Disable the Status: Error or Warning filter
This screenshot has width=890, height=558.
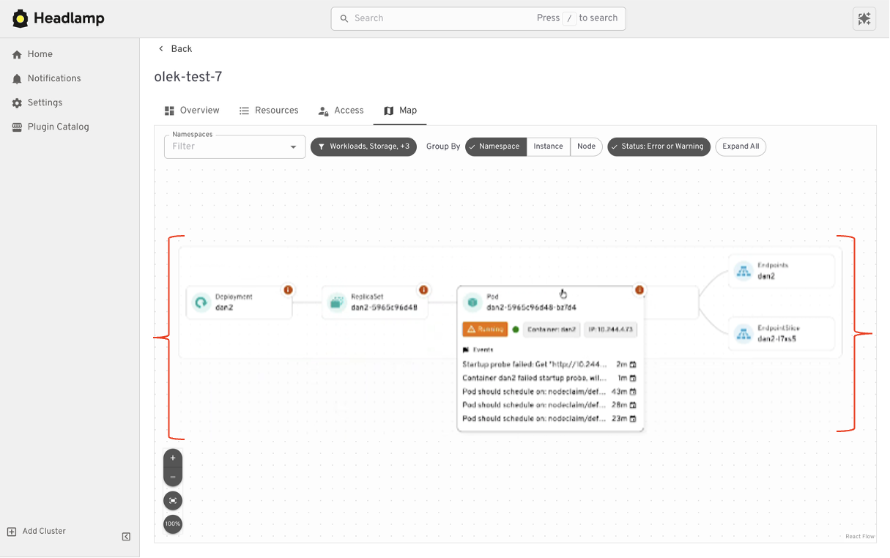pyautogui.click(x=658, y=146)
